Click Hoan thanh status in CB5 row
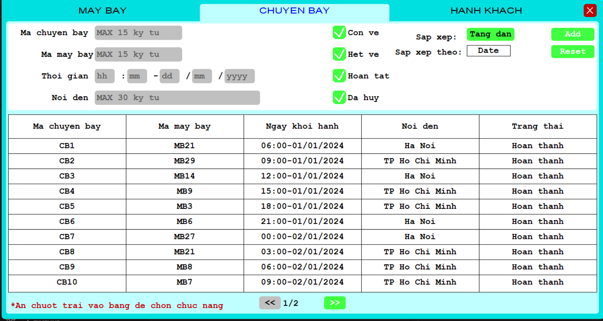 (538, 207)
